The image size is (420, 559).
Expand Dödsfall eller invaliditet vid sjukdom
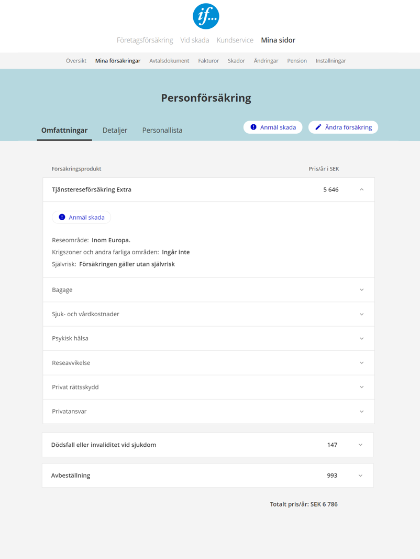[360, 445]
